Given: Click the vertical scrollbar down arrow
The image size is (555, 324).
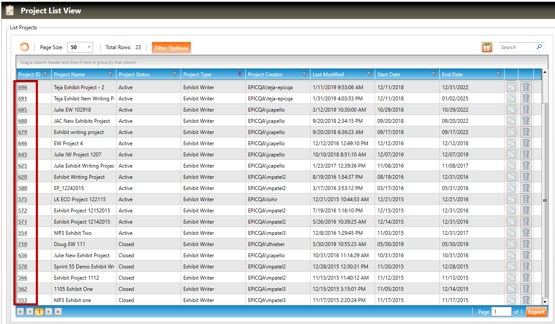Looking at the screenshot, I should [x=545, y=302].
